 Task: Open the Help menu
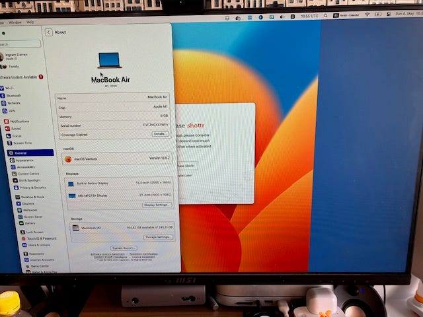30,22
